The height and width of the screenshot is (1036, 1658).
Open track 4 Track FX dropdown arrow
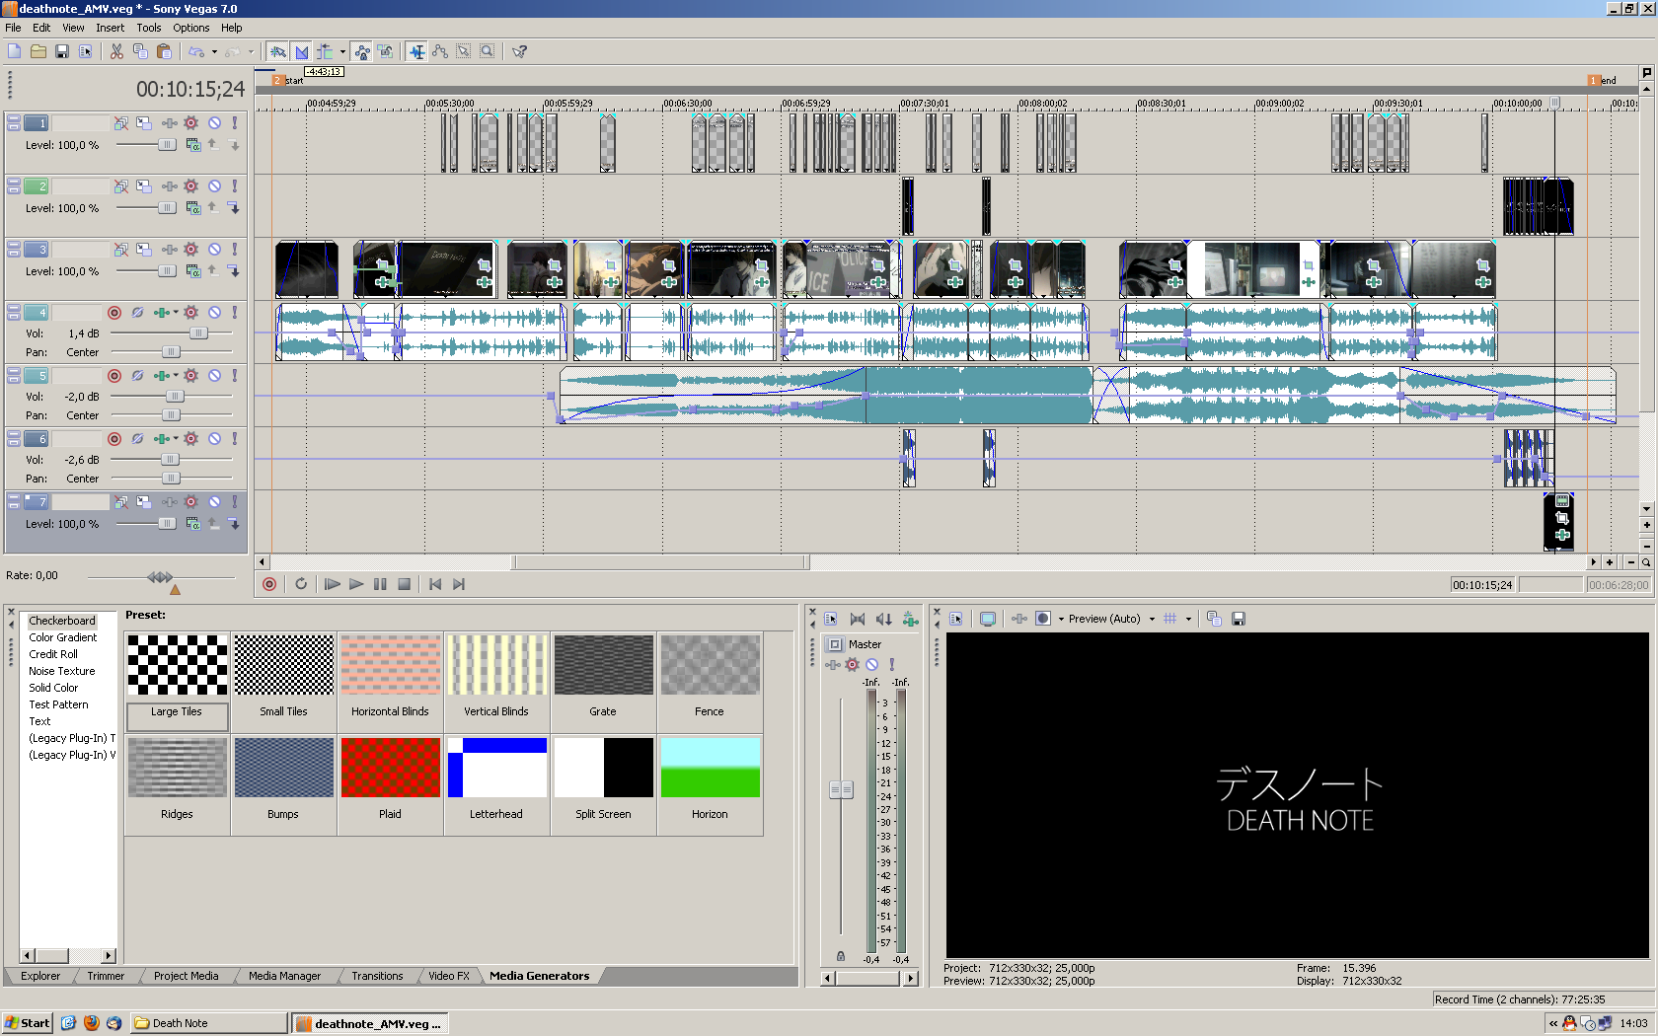(176, 313)
